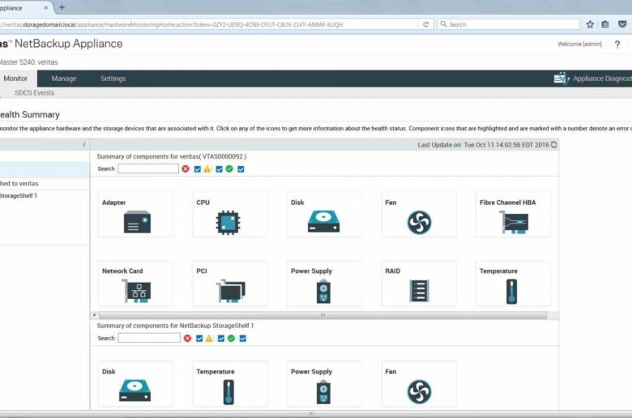Open the help question mark icon
Viewport: 632px width, 418px height.
point(617,45)
